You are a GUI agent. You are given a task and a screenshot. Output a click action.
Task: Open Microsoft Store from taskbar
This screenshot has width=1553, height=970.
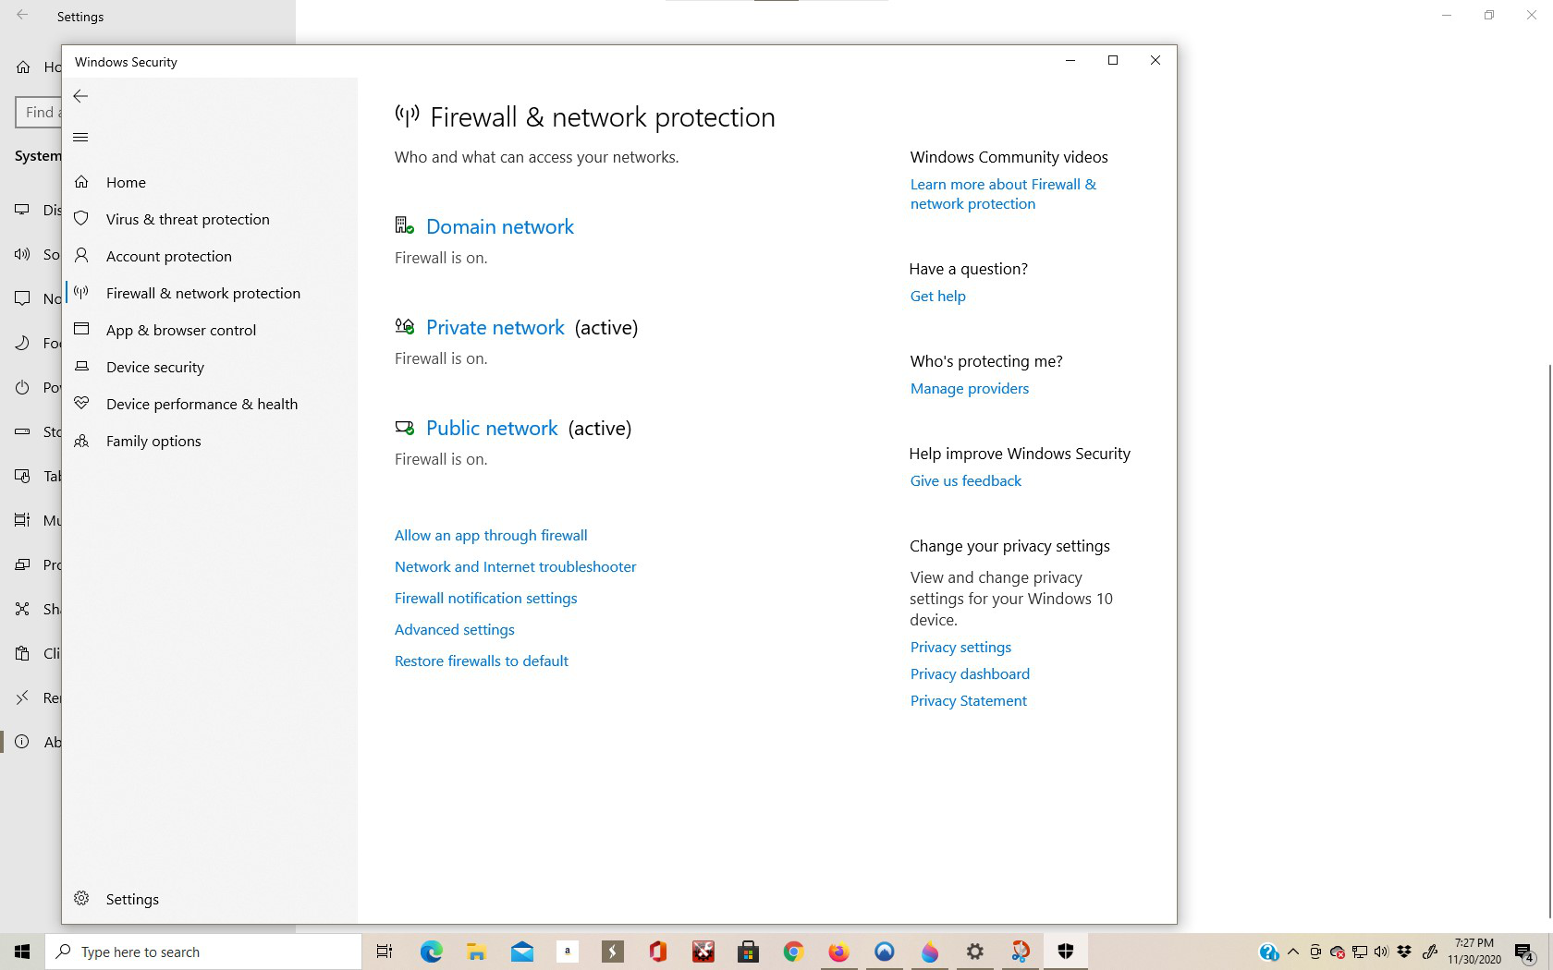[749, 952]
